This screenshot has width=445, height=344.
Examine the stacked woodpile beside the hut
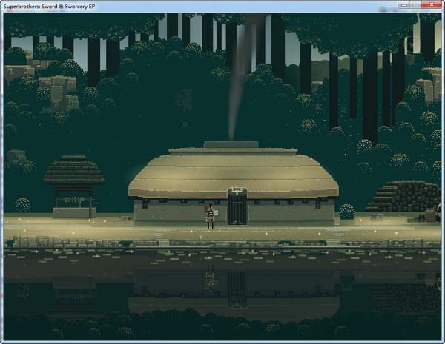[x=403, y=197]
